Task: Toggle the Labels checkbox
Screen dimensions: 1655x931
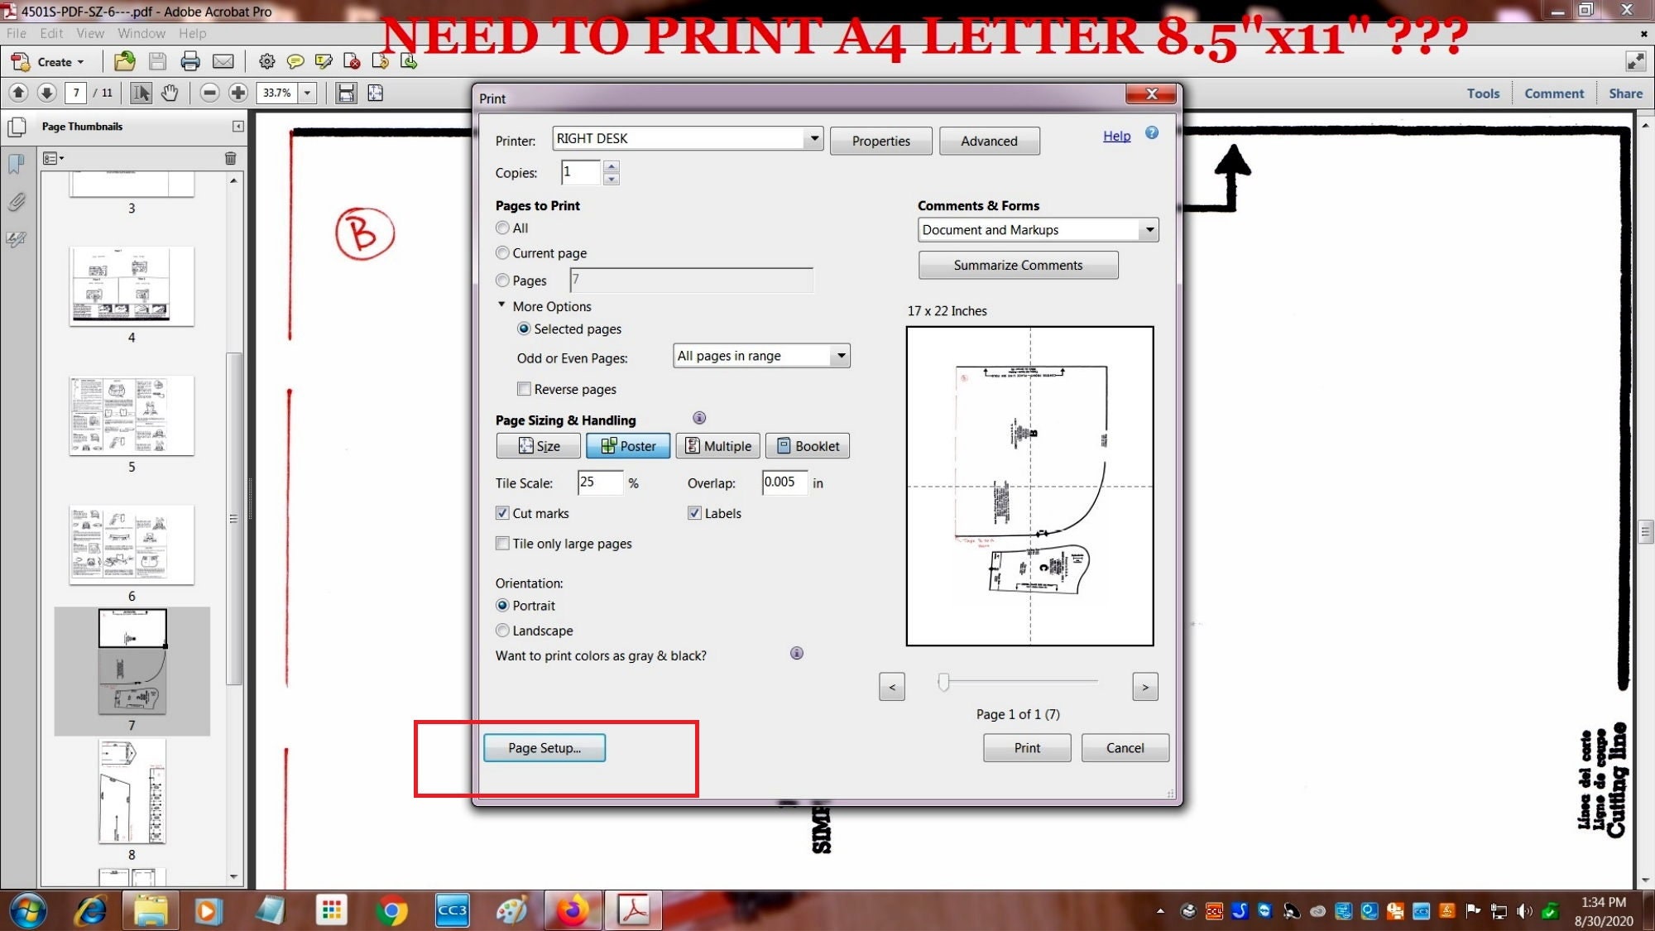Action: pos(694,513)
